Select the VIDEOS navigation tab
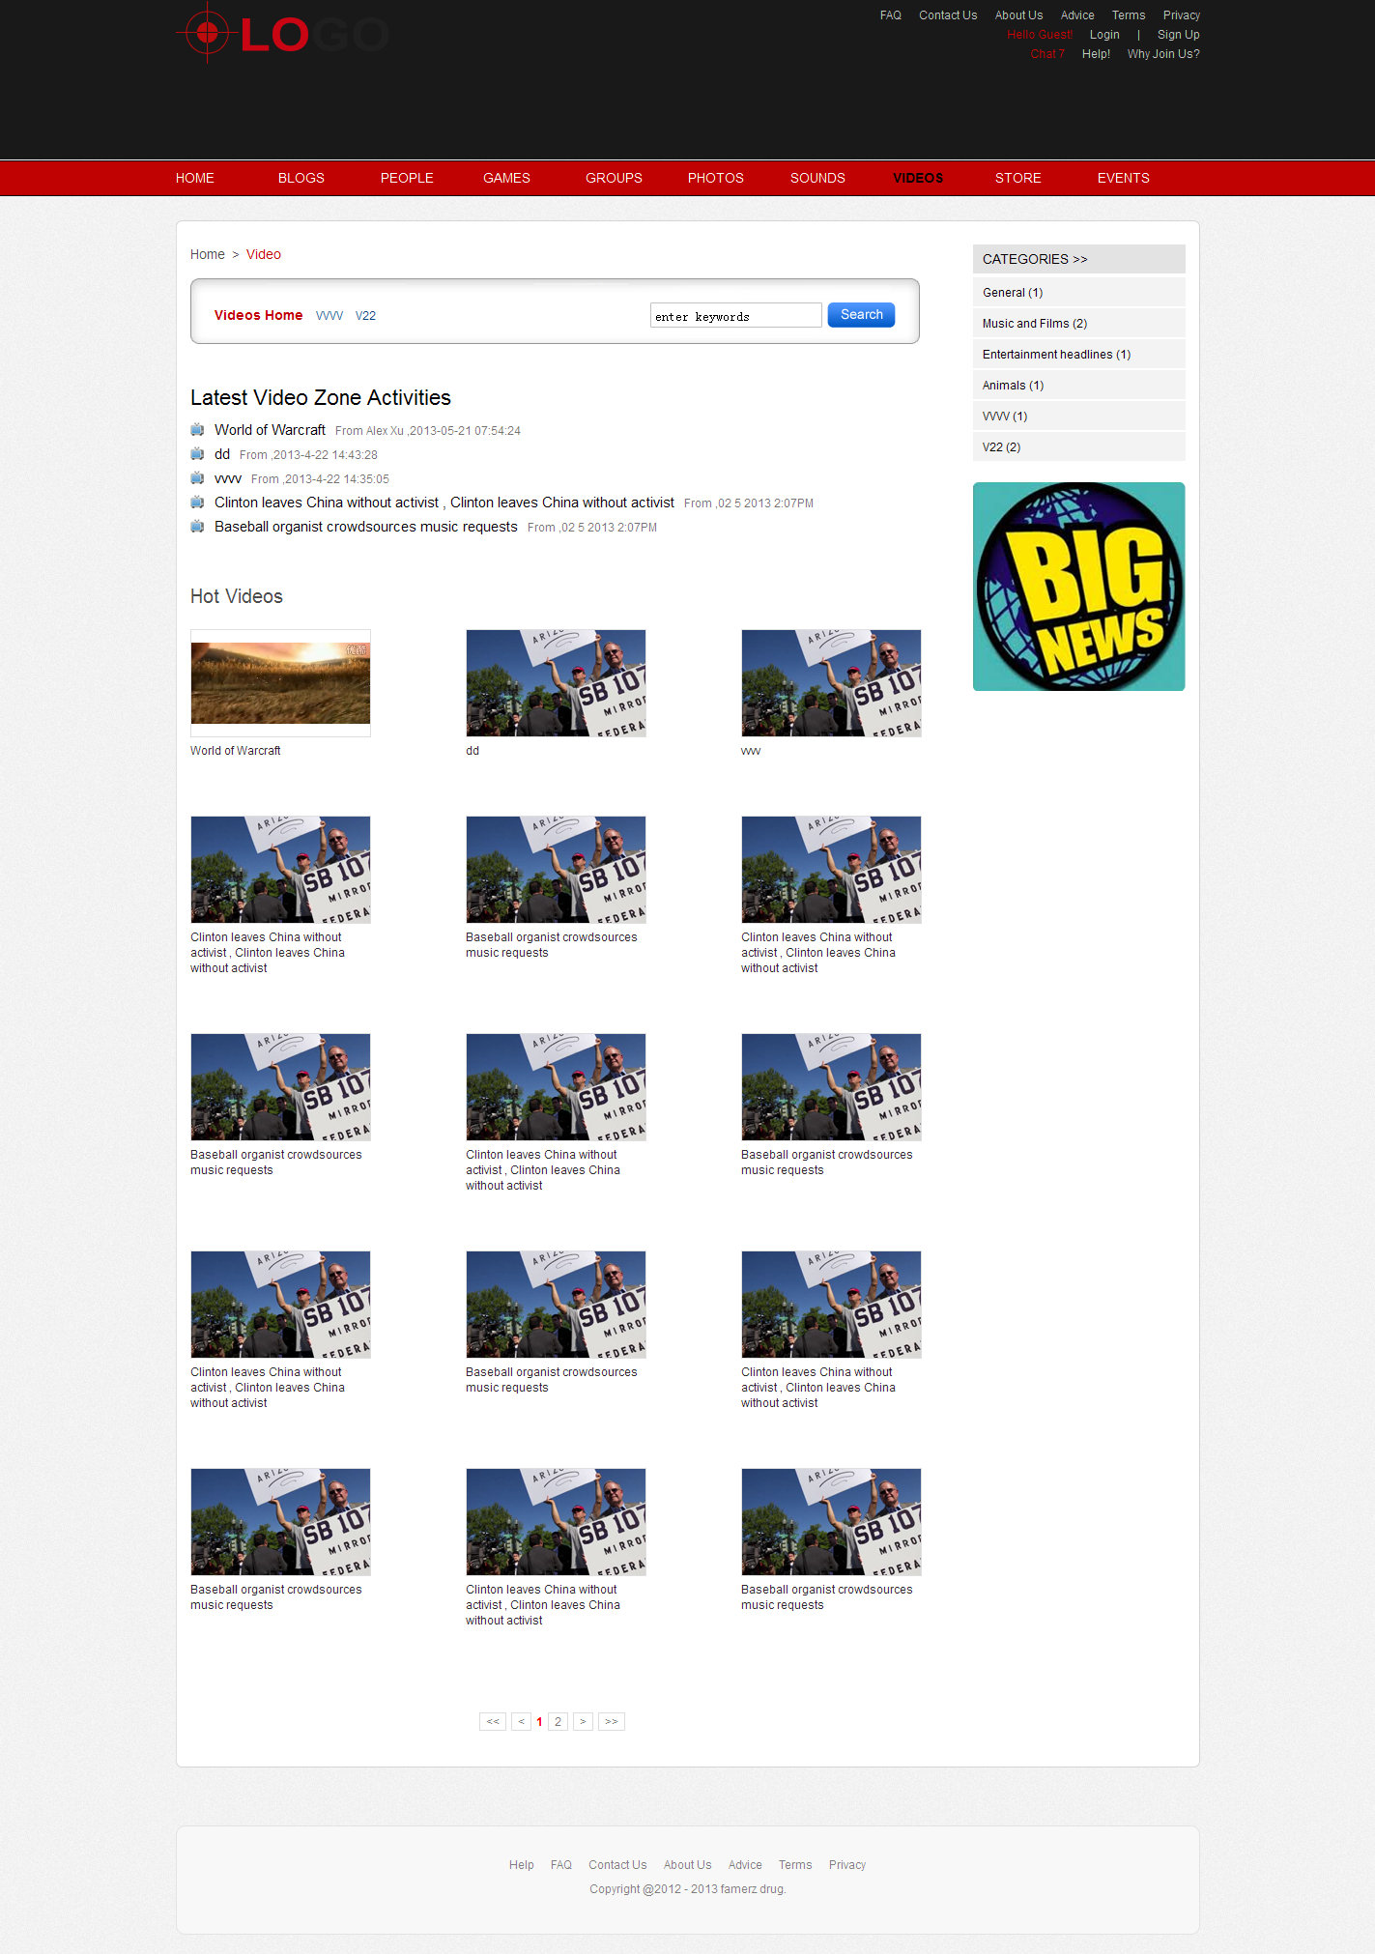The width and height of the screenshot is (1375, 1954). point(918,178)
